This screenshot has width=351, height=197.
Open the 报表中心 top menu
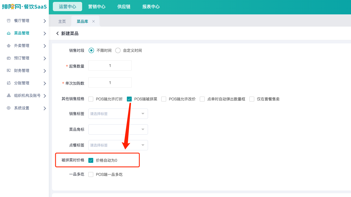[x=151, y=7]
